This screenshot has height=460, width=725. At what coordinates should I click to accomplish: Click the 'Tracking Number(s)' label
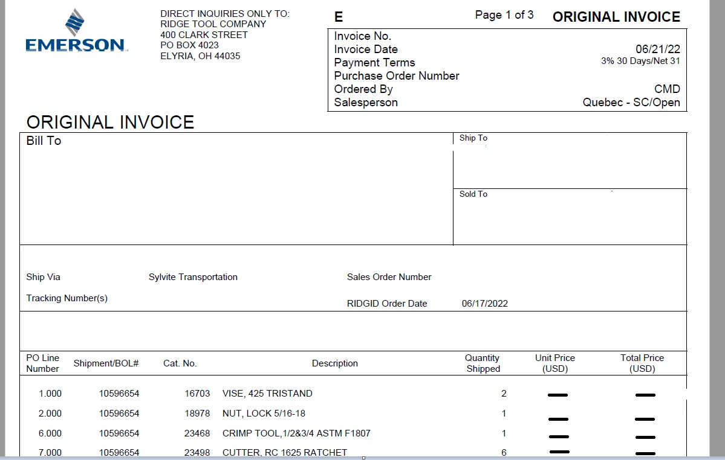click(x=67, y=298)
